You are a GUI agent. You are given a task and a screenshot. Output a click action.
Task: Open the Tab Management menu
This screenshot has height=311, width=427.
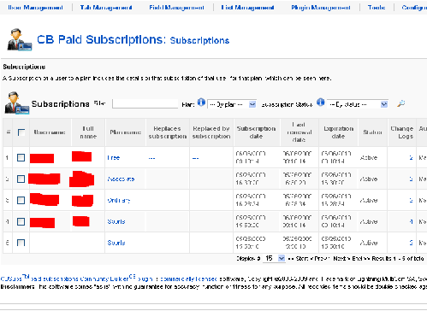(x=106, y=8)
